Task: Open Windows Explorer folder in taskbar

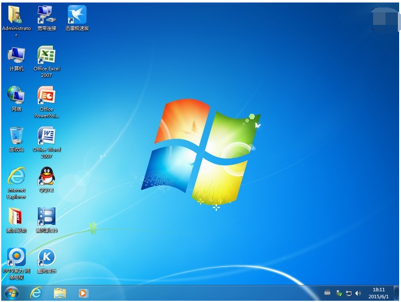Action: click(x=60, y=293)
